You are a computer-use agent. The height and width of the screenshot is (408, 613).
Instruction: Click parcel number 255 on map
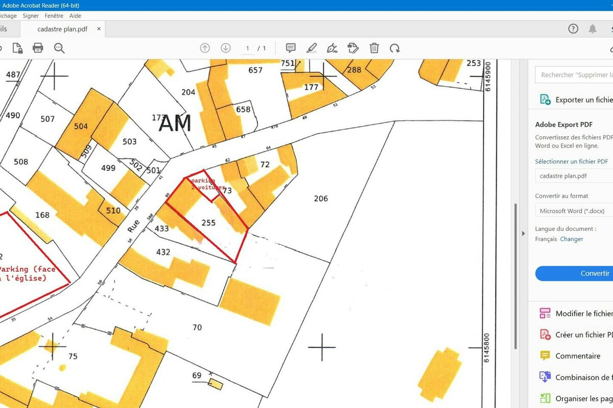[x=208, y=223]
